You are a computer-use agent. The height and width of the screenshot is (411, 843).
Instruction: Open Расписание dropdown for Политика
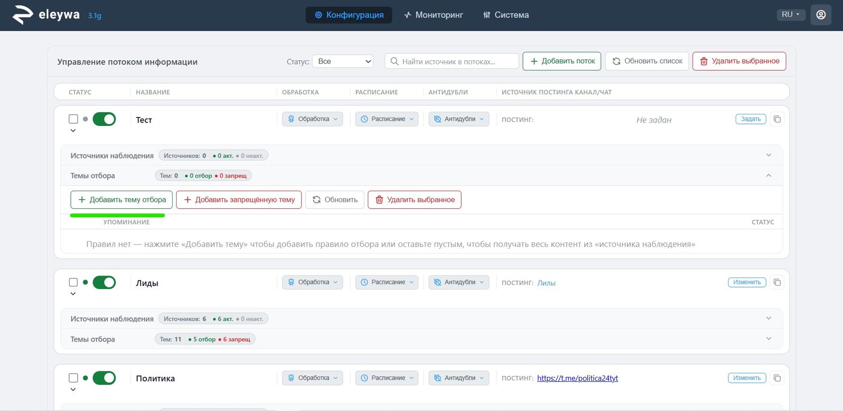[386, 378]
